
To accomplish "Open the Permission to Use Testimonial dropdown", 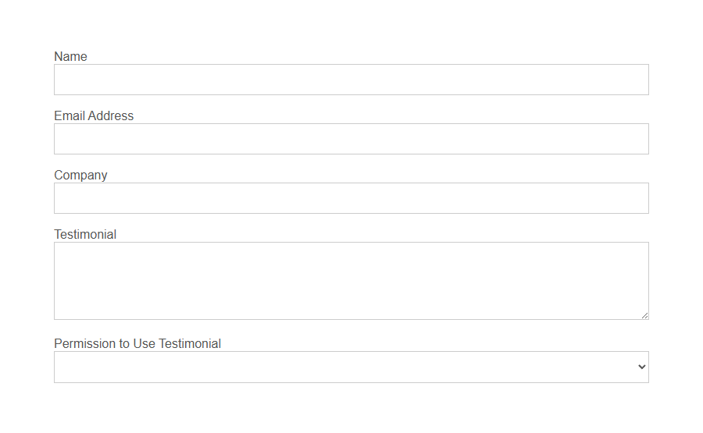I will [351, 367].
